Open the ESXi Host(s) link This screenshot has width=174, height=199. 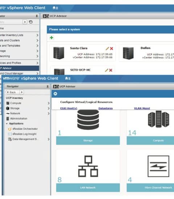pos(69,108)
